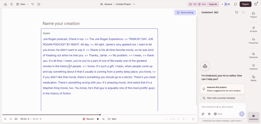Attach a file with the paperclip icon
Screen dimensions: 261x124
203,114
